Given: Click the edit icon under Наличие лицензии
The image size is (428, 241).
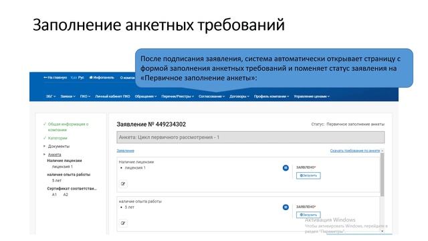Looking at the screenshot, I should tap(123, 184).
